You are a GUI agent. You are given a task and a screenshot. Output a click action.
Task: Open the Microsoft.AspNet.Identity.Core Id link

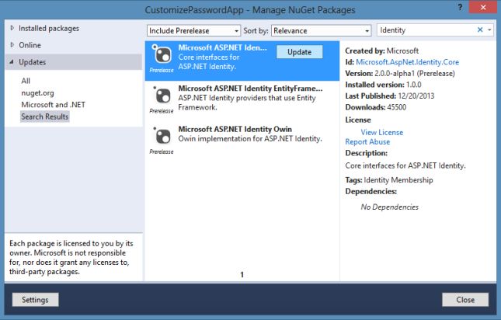407,62
